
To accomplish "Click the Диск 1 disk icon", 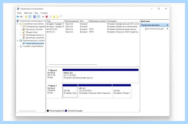I will (49, 86).
